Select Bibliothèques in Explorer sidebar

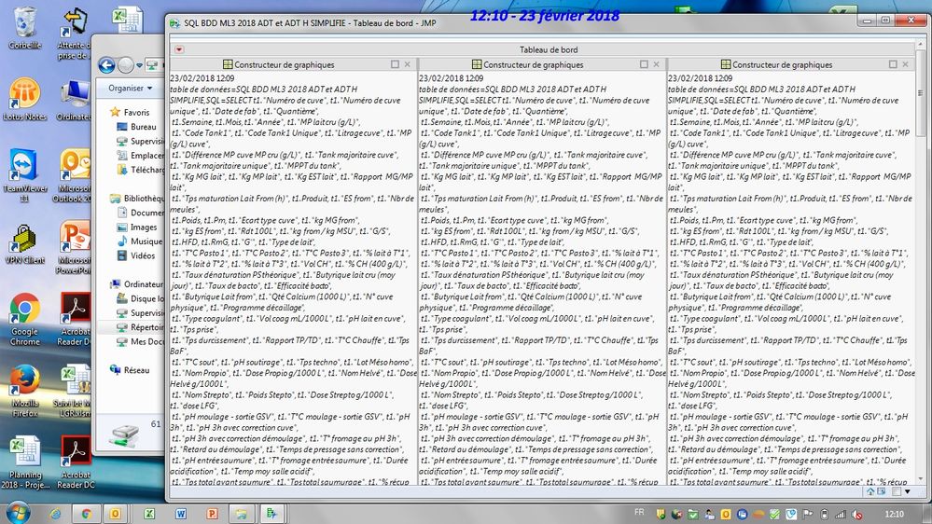click(x=137, y=199)
